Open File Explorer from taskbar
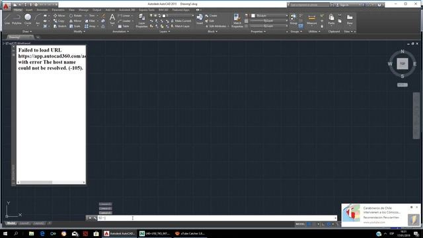The width and height of the screenshot is (423, 238). coord(31,233)
